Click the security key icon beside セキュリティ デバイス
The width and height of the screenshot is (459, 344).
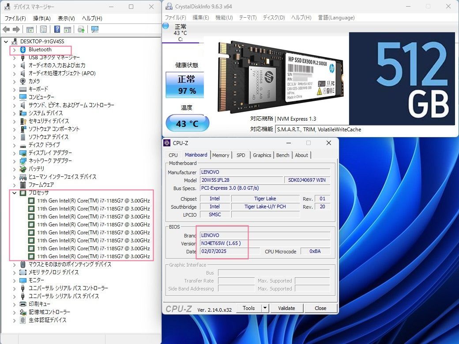[23, 121]
